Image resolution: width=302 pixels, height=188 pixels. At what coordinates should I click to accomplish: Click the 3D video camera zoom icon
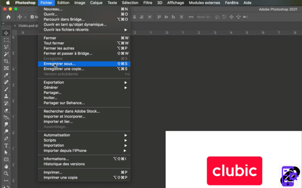(x=245, y=17)
